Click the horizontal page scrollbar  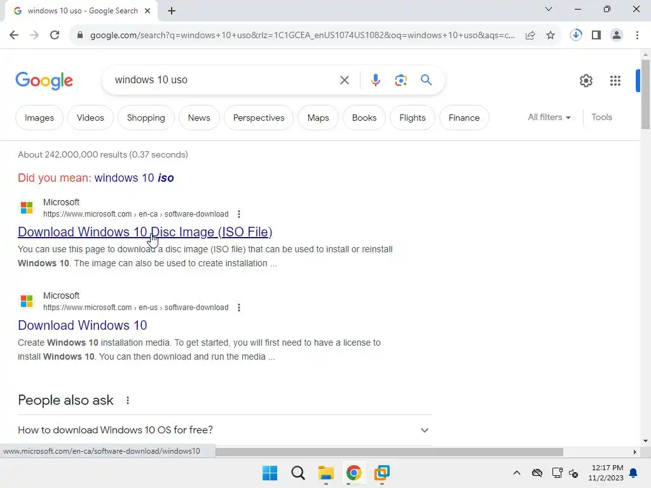click(x=389, y=452)
